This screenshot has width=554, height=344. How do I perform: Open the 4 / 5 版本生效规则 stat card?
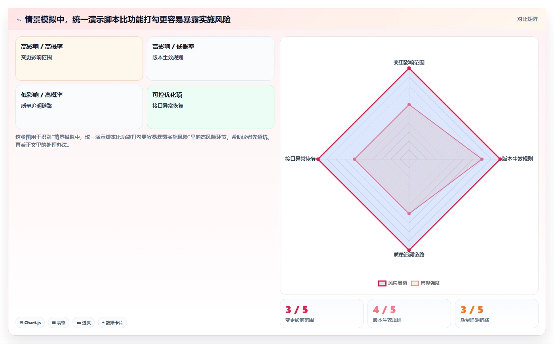pyautogui.click(x=409, y=314)
